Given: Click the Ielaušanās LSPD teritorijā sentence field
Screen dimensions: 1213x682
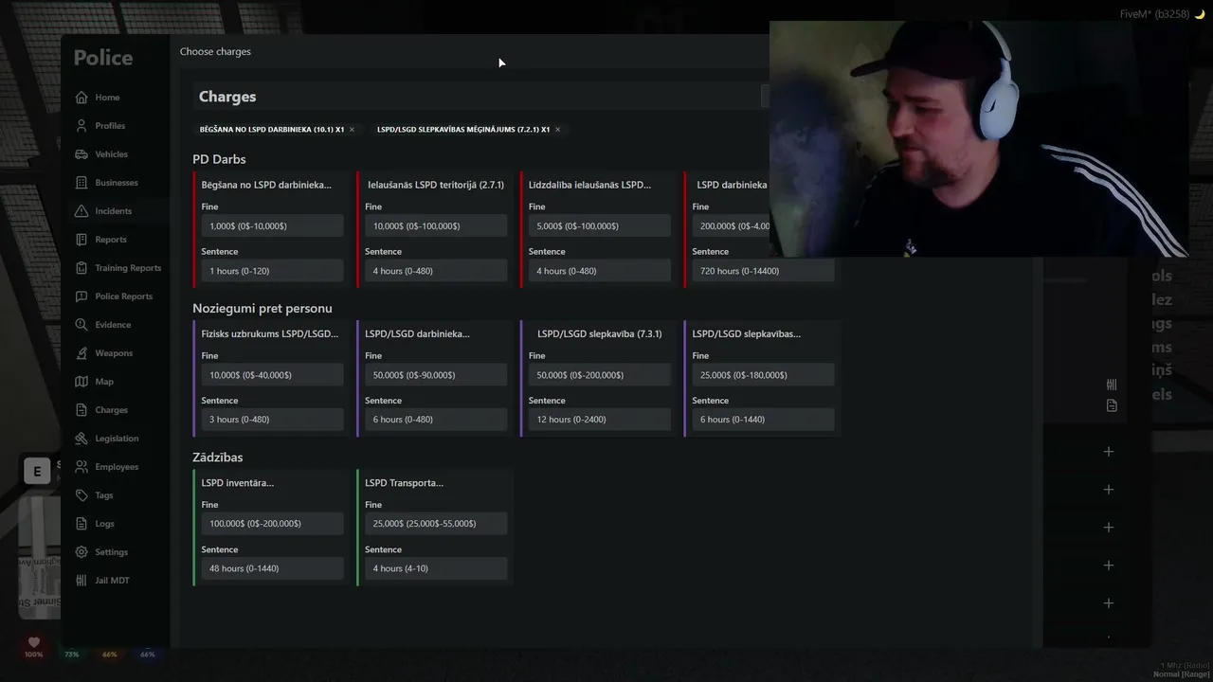Looking at the screenshot, I should point(436,271).
